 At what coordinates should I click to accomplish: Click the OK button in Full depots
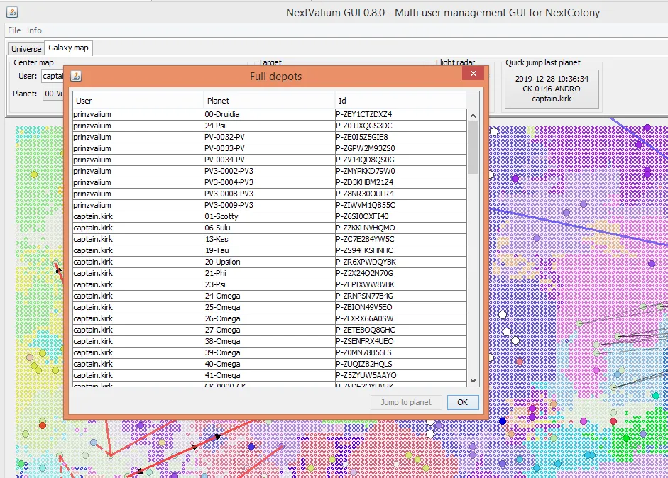tap(463, 402)
